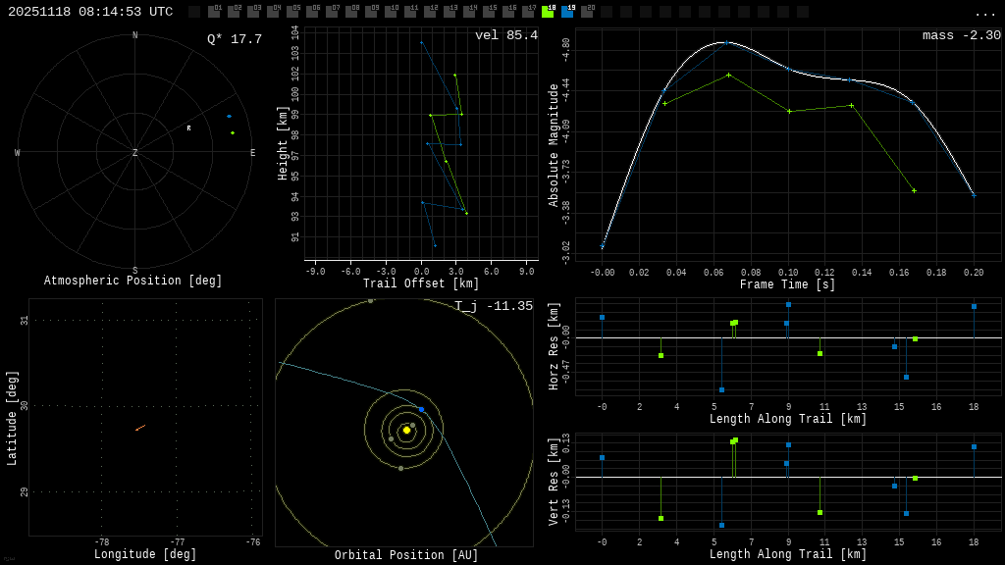Select the station 05 box in top bar

[292, 12]
